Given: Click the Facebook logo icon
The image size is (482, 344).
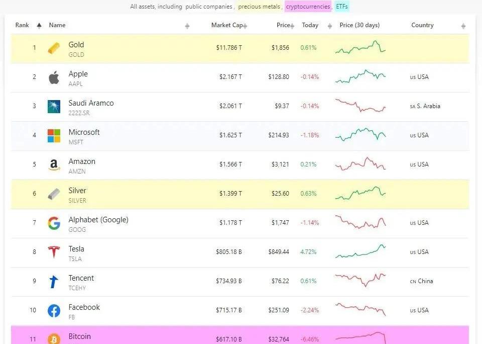Looking at the screenshot, I should click(54, 311).
